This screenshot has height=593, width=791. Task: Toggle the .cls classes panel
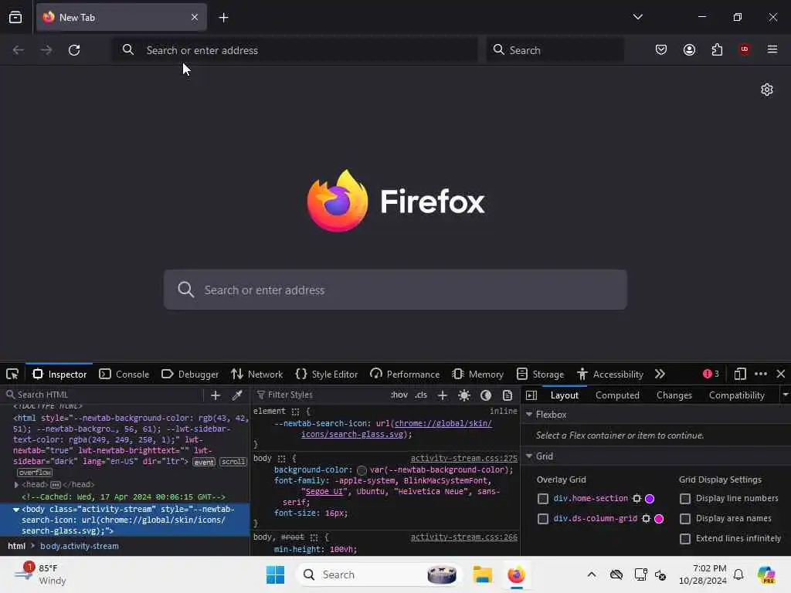pyautogui.click(x=421, y=395)
